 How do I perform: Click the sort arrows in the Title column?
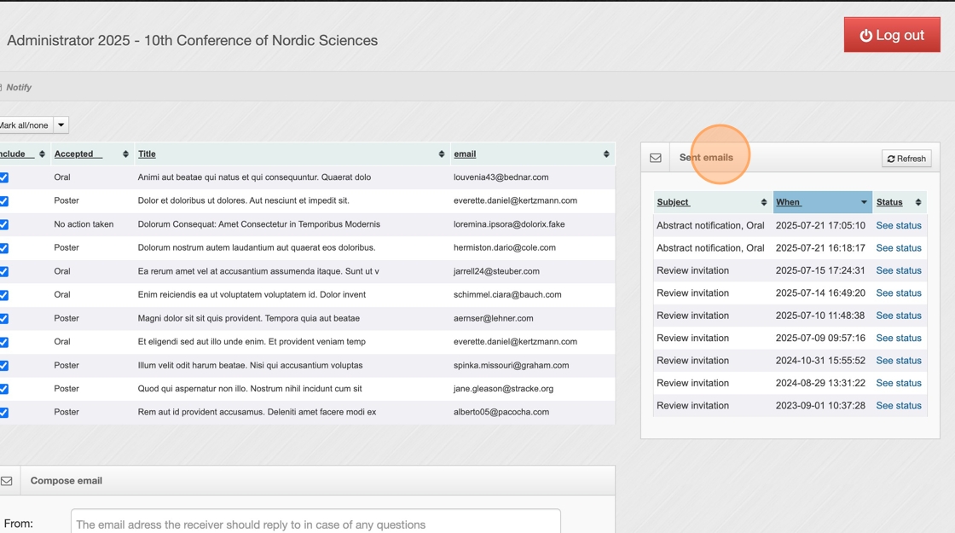point(442,154)
